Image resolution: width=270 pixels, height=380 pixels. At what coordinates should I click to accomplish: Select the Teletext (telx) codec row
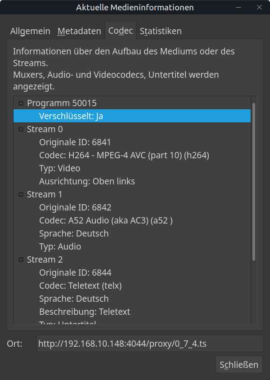[x=80, y=286]
